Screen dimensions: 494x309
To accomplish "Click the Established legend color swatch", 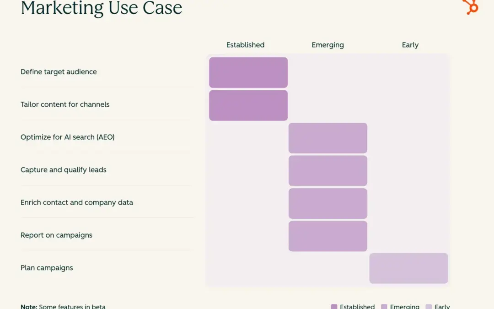I will (334, 306).
